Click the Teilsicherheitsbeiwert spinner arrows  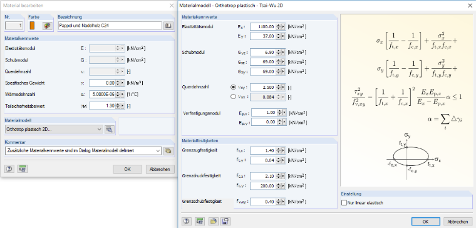pyautogui.click(x=118, y=106)
